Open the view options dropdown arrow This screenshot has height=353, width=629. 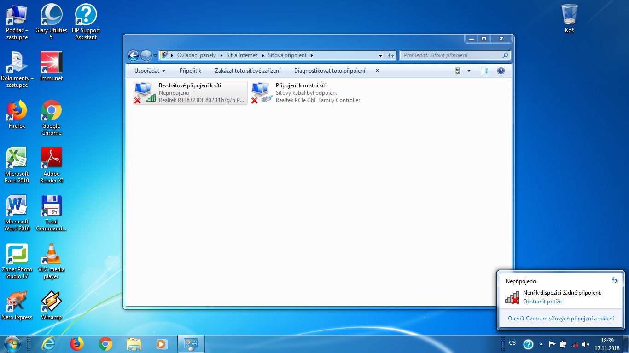469,71
